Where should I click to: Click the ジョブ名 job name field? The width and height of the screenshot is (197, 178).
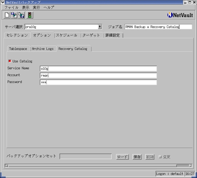pyautogui.click(x=158, y=27)
